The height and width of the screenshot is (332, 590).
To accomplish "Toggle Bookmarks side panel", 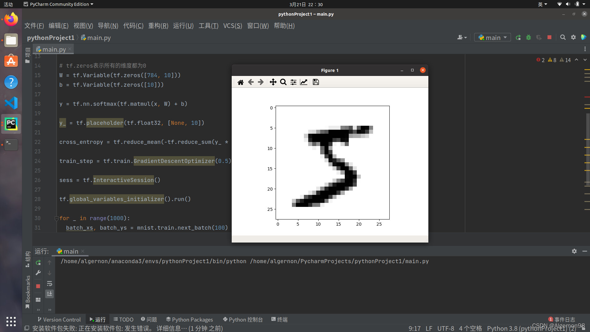I will pos(28,292).
